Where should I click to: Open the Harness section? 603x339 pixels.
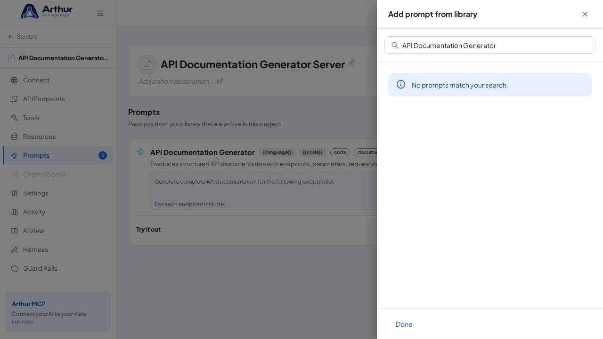[x=58, y=250]
